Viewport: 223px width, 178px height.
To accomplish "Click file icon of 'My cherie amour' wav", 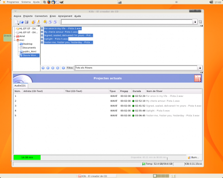I will tap(42, 32).
